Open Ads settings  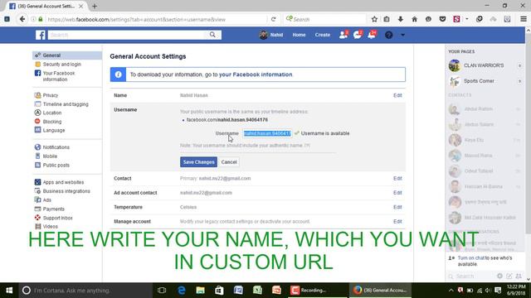[x=46, y=200]
